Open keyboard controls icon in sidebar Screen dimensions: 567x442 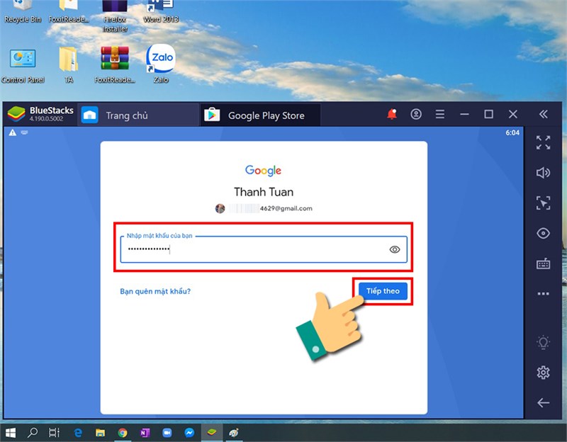(x=543, y=263)
